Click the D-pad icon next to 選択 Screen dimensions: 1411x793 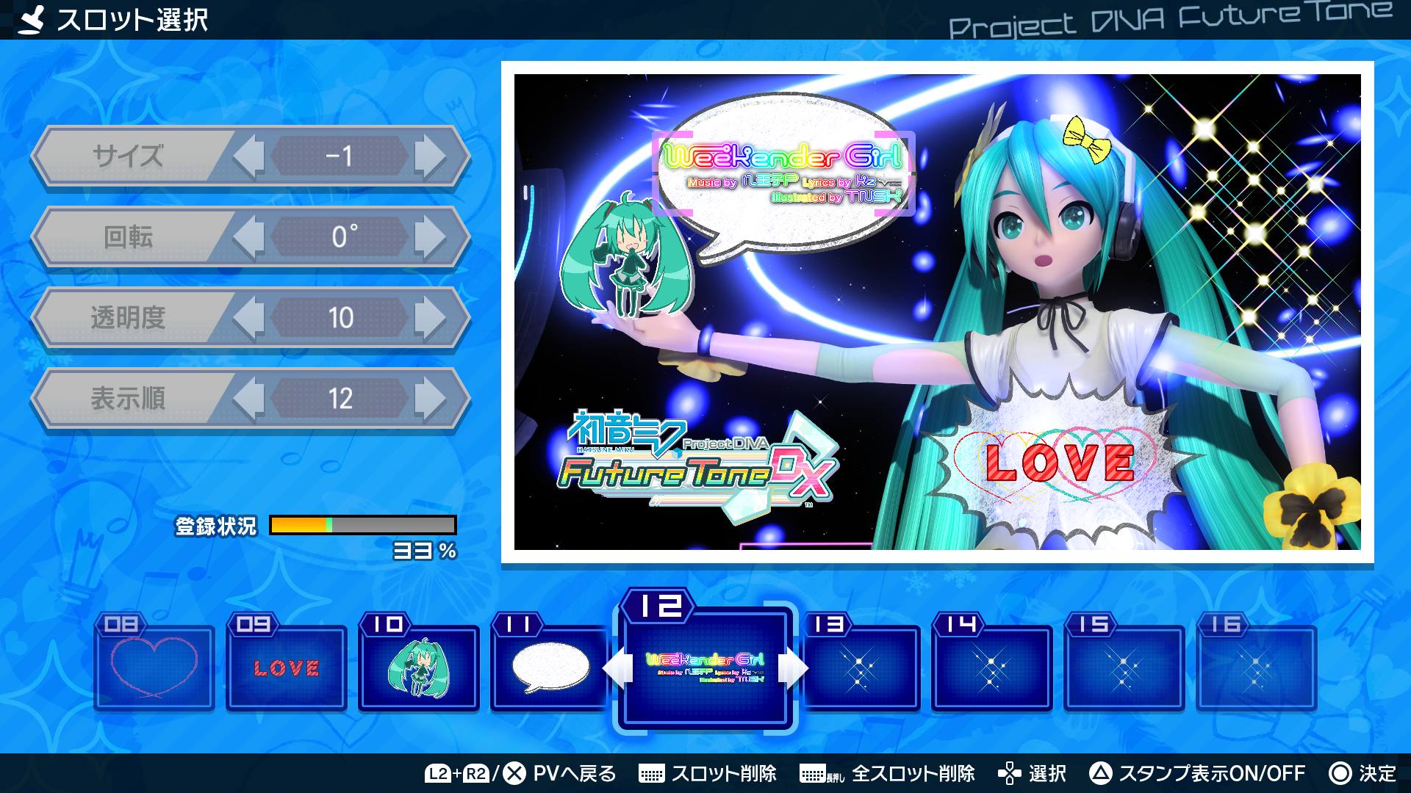click(1010, 773)
